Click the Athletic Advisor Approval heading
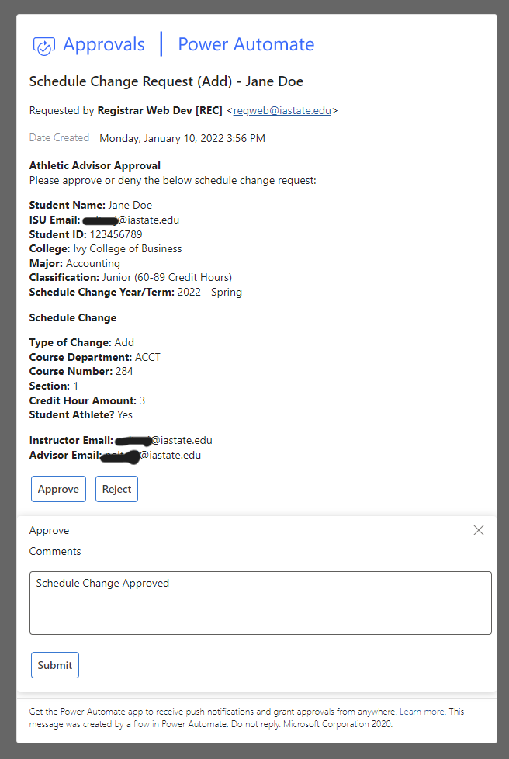The width and height of the screenshot is (509, 759). pyautogui.click(x=95, y=165)
